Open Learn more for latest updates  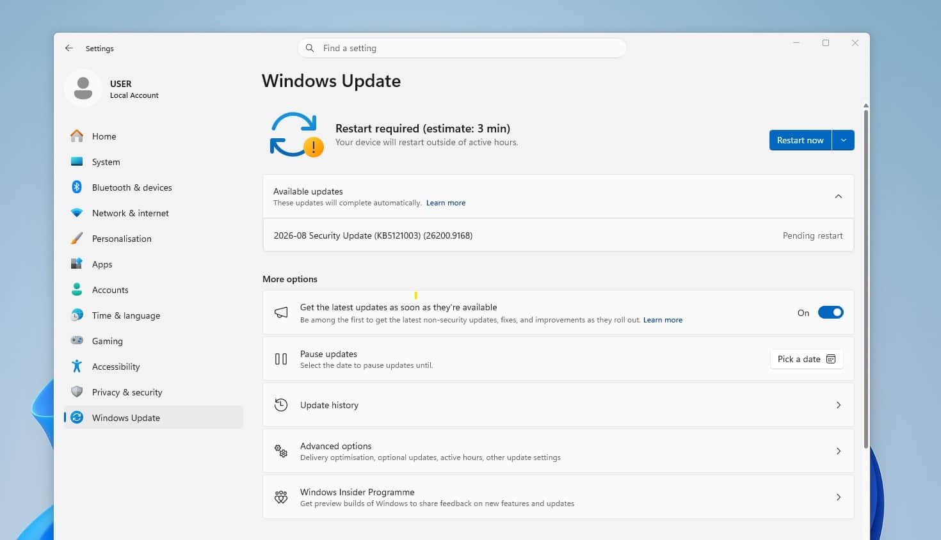pos(663,320)
